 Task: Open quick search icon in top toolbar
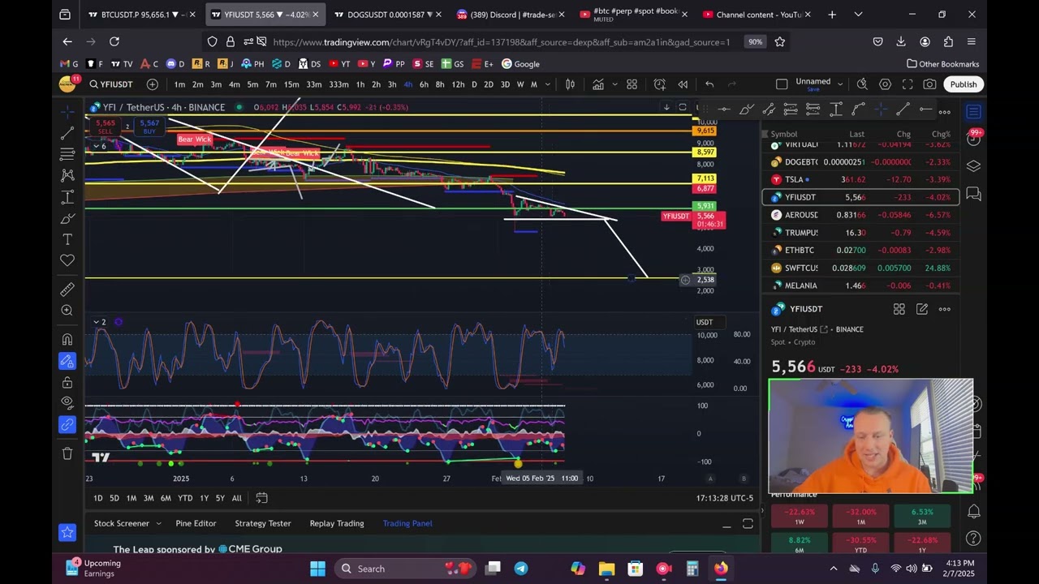click(862, 84)
